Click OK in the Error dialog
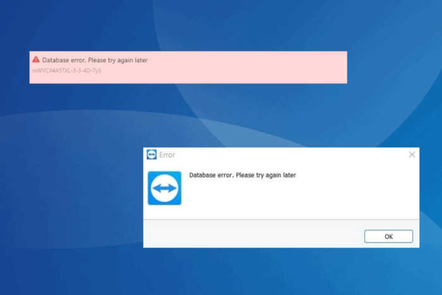The height and width of the screenshot is (295, 442). pos(388,236)
